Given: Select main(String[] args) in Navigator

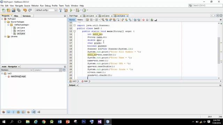Looking at the screenshot, I should 18,76.
